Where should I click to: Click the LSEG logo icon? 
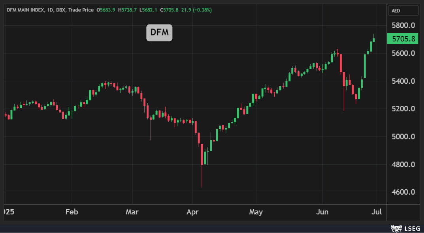coord(396,228)
